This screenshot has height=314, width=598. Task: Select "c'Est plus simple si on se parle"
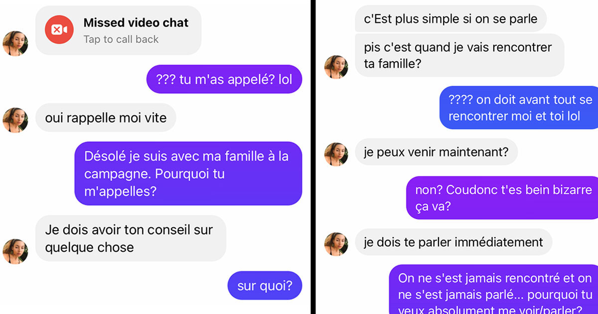(x=450, y=19)
